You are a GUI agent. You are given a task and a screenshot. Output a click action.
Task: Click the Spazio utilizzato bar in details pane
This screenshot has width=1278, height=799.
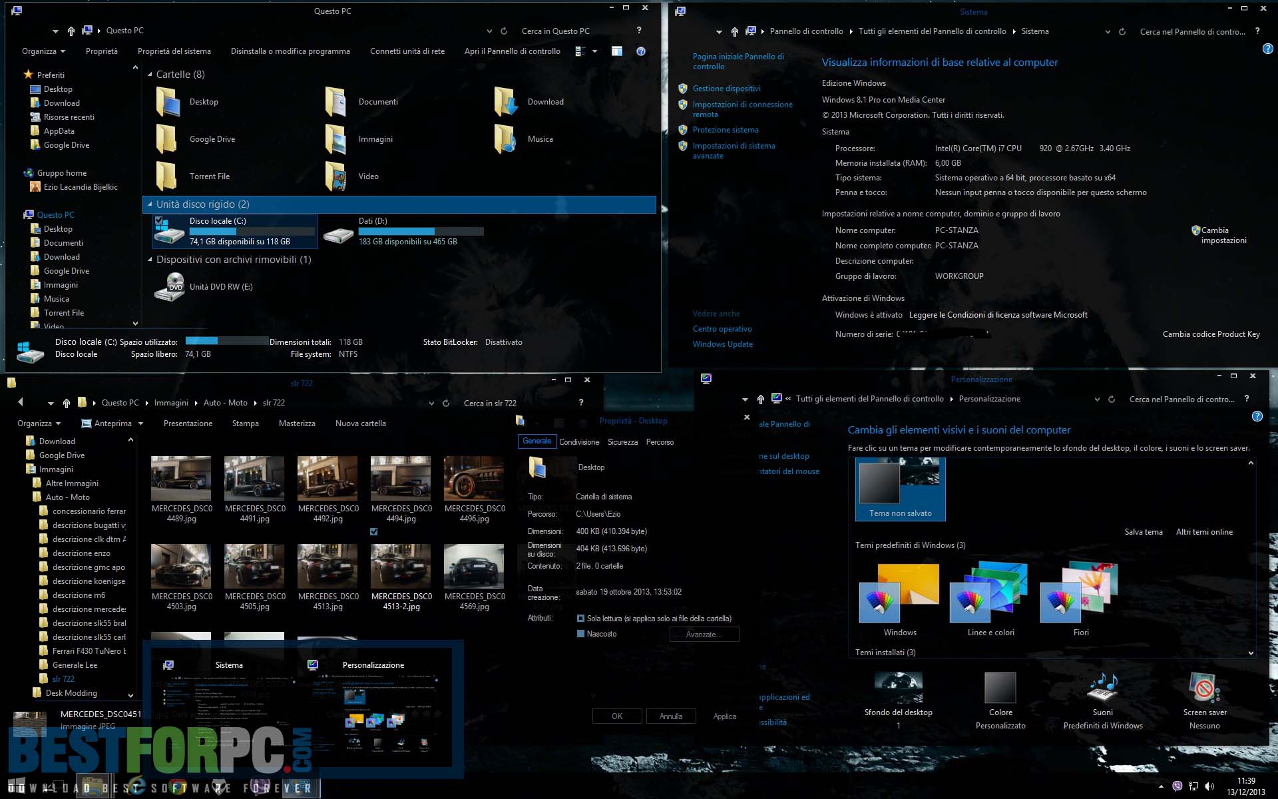coord(227,341)
